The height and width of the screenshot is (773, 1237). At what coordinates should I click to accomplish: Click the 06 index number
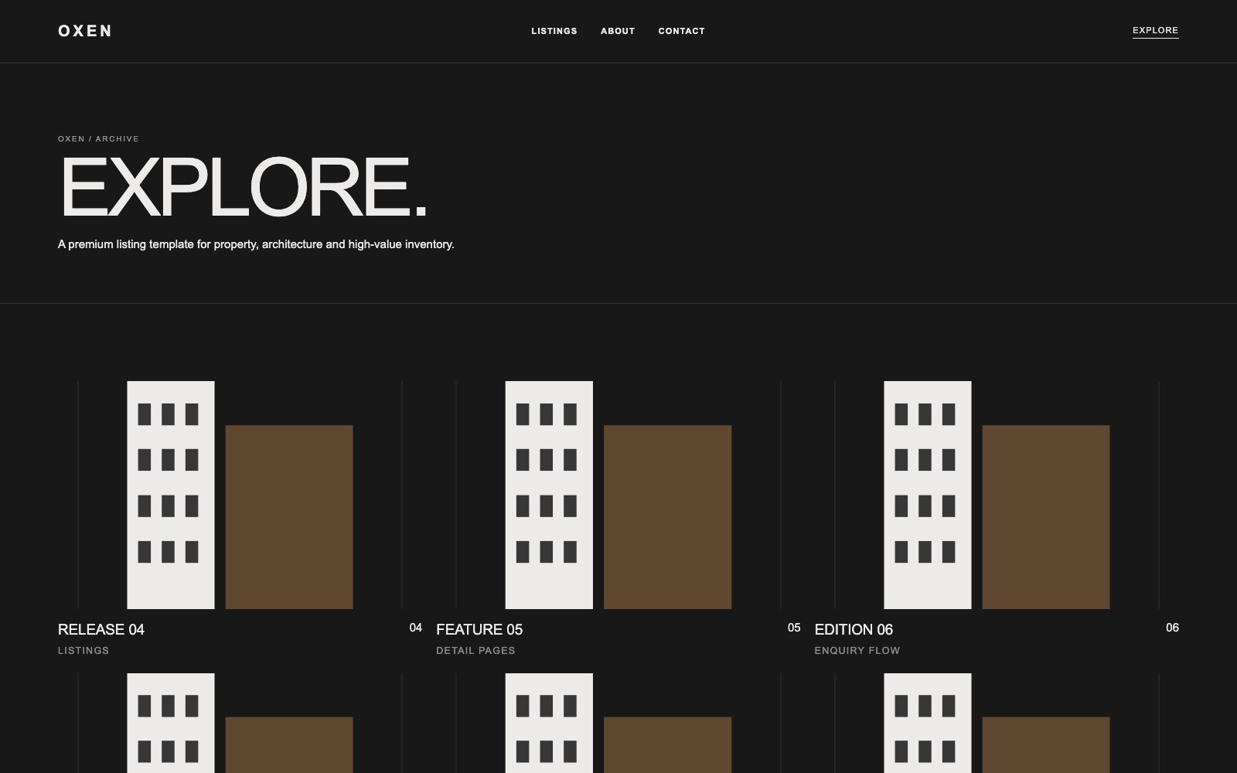click(x=1172, y=628)
